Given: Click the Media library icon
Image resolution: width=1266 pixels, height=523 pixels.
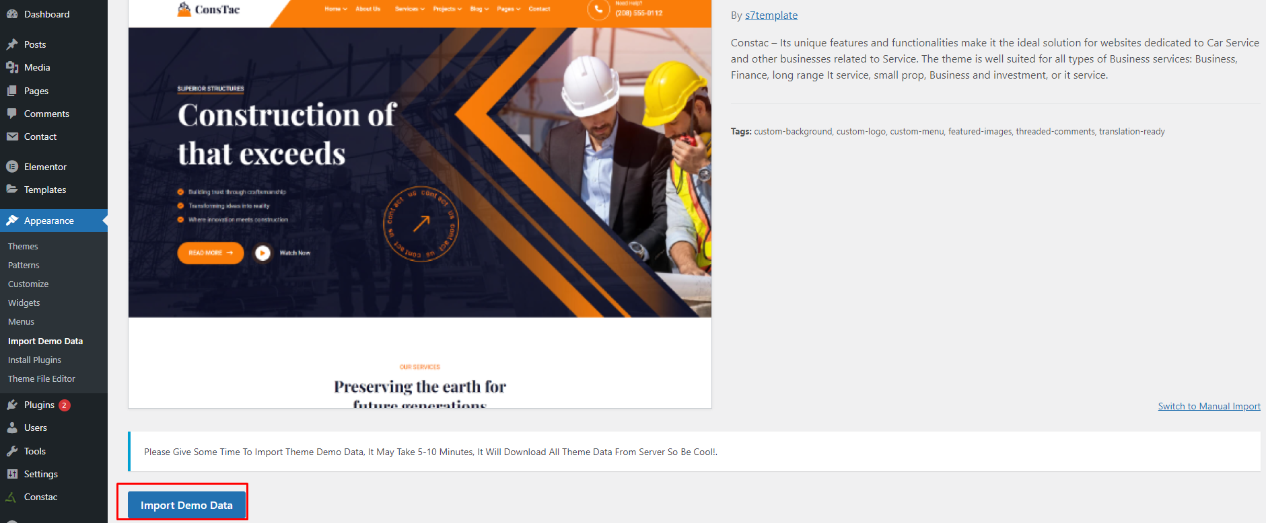Looking at the screenshot, I should pyautogui.click(x=12, y=67).
